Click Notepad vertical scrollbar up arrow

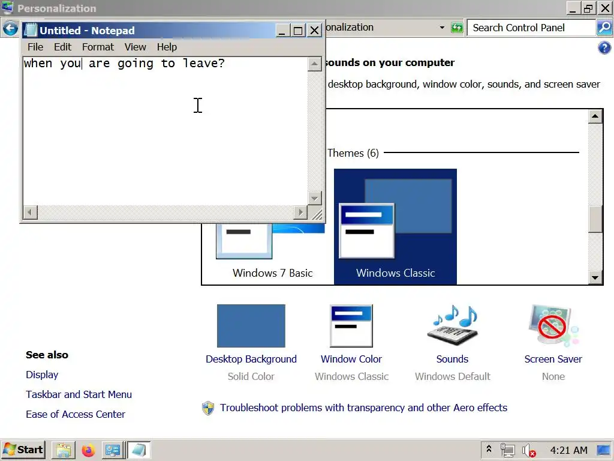(314, 64)
